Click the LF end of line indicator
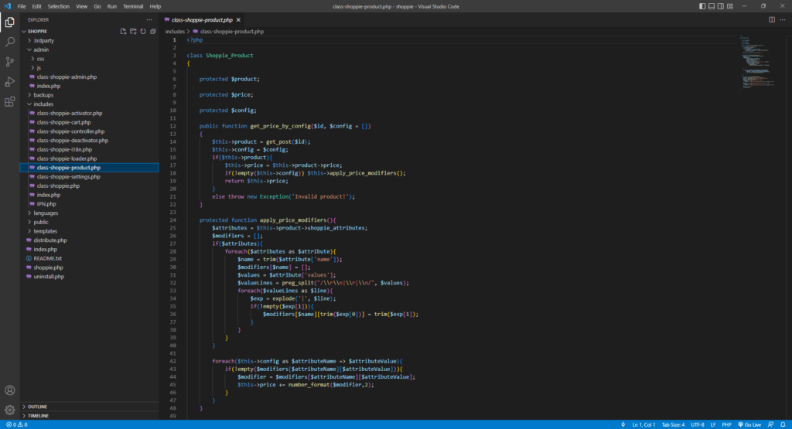The image size is (792, 429). point(713,424)
